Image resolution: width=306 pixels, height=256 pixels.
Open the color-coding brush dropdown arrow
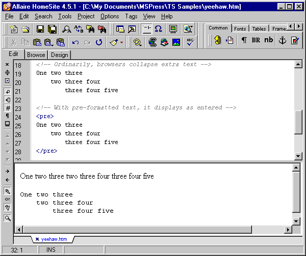121,43
